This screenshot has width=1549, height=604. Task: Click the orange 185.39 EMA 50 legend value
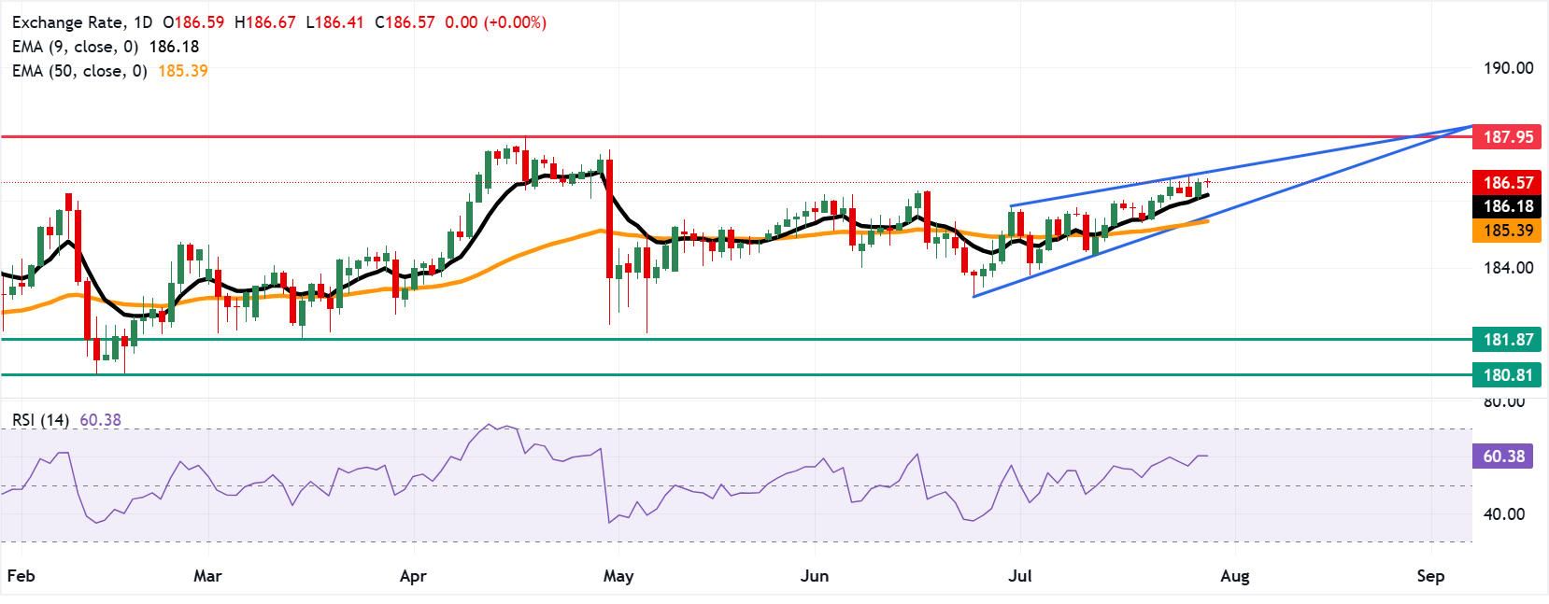pyautogui.click(x=182, y=70)
